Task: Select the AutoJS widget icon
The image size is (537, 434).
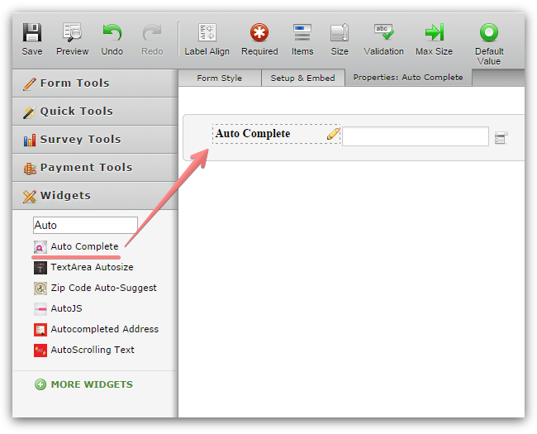Action: (40, 309)
